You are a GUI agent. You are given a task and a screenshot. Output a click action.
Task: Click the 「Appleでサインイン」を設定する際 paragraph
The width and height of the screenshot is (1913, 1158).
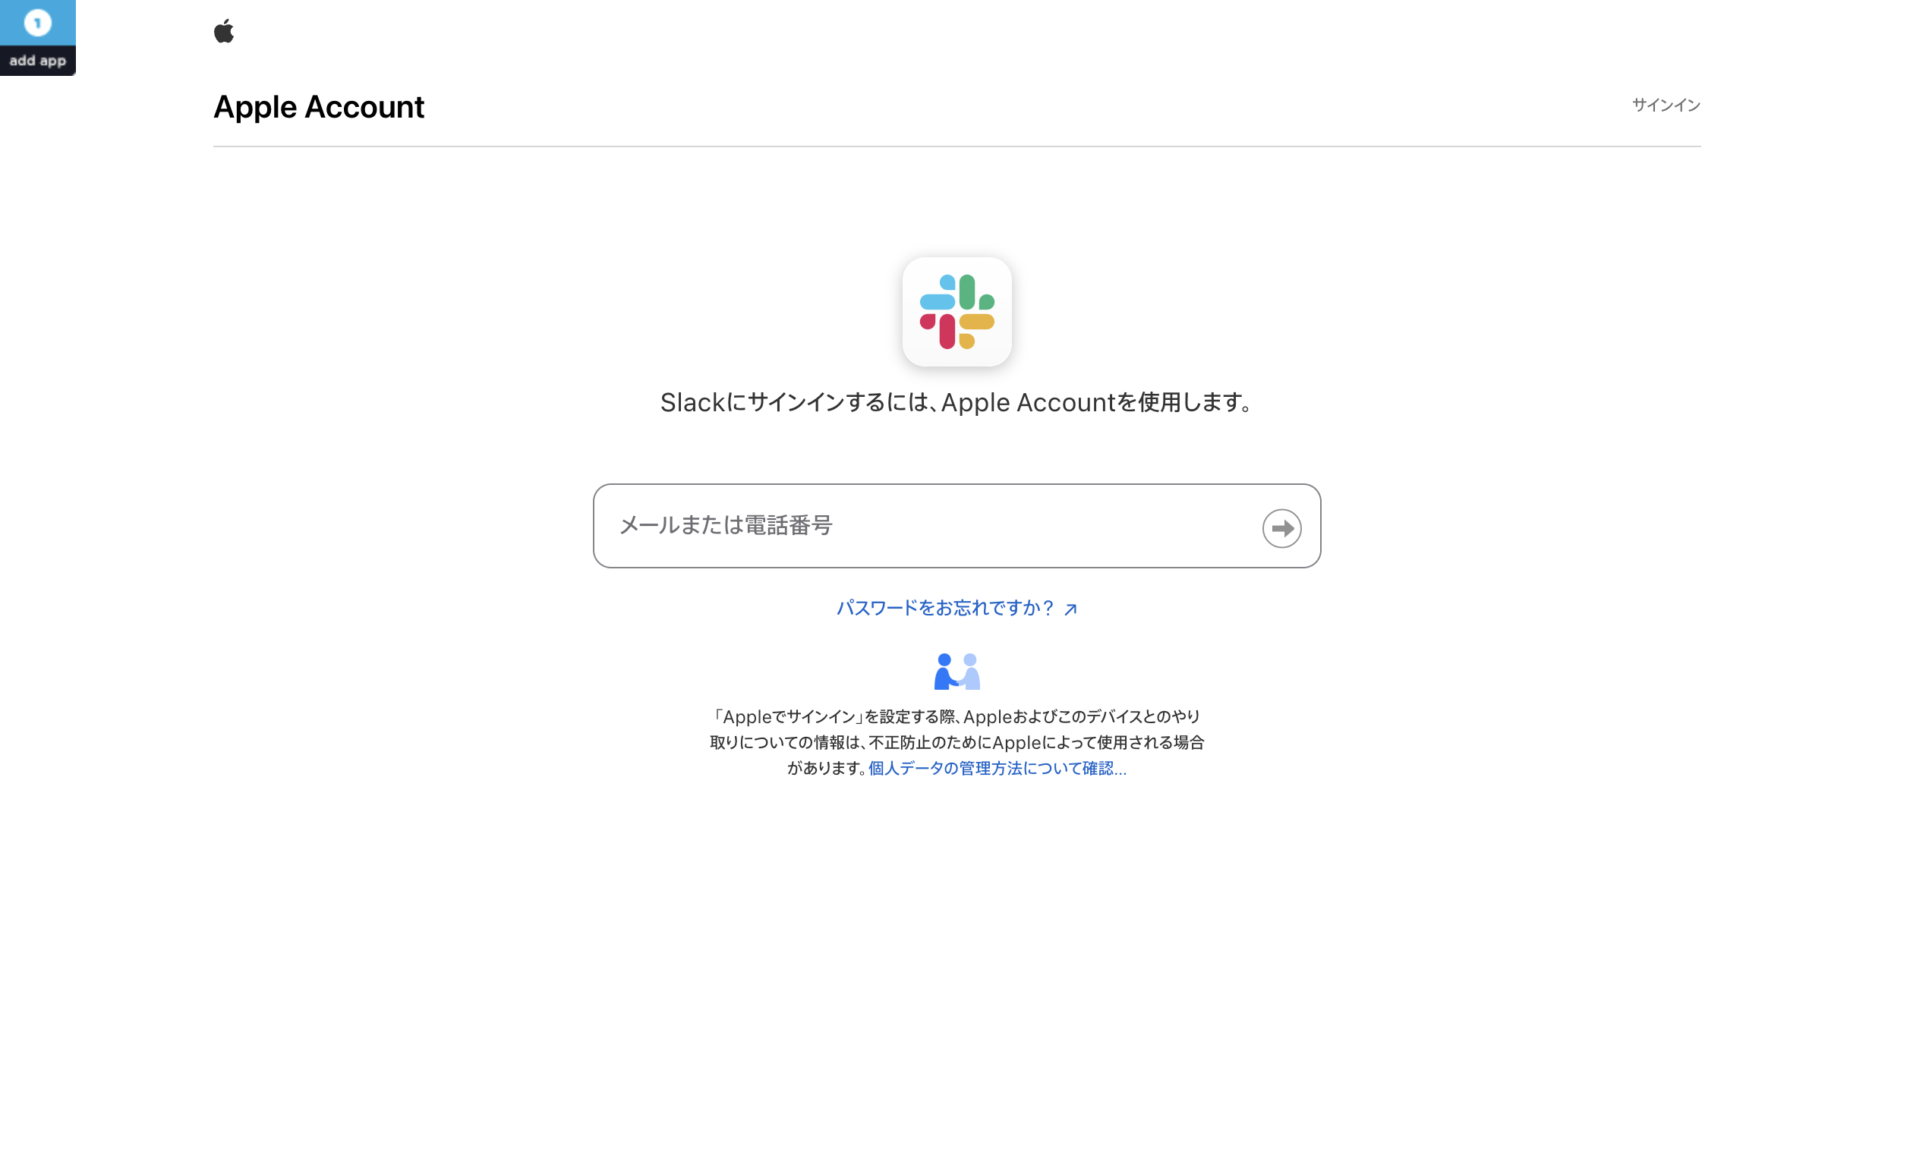click(x=956, y=742)
